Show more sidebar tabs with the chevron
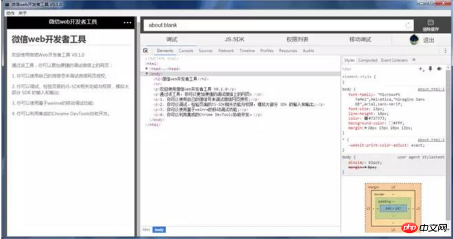453x239 pixels. (414, 60)
